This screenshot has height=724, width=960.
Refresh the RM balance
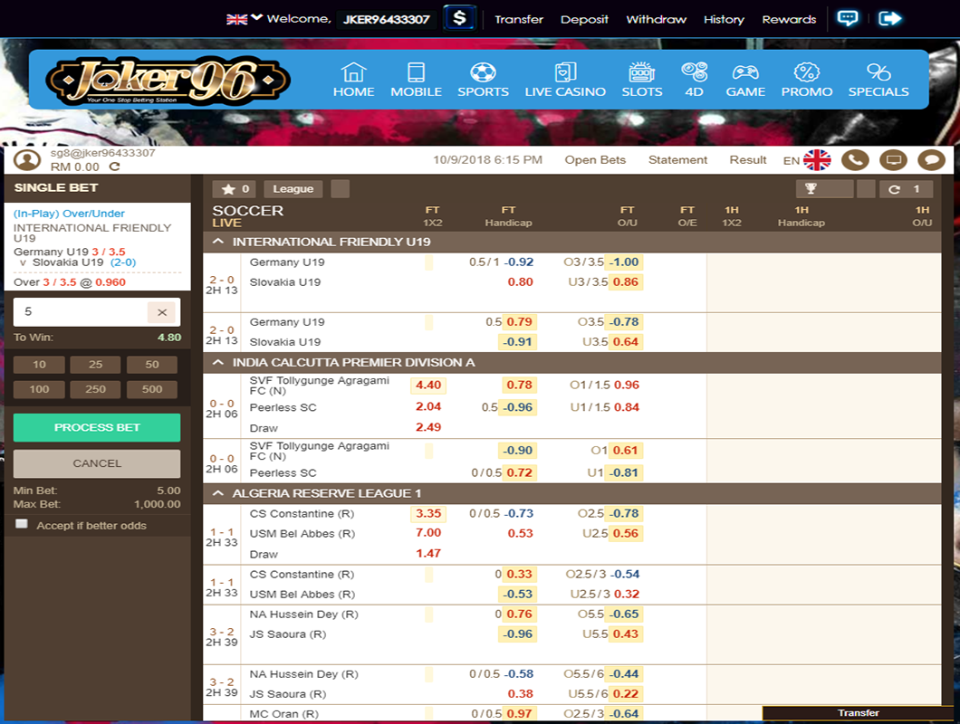(x=114, y=167)
